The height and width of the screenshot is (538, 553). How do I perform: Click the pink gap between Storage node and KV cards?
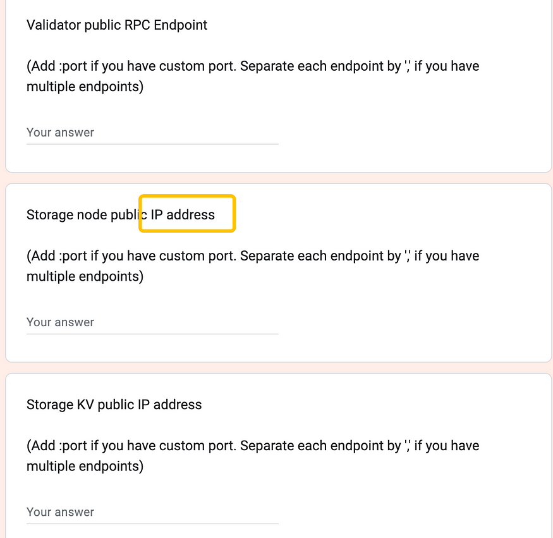point(277,368)
